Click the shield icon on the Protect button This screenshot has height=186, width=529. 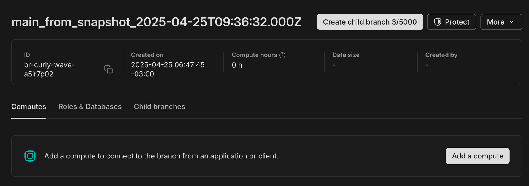click(437, 22)
